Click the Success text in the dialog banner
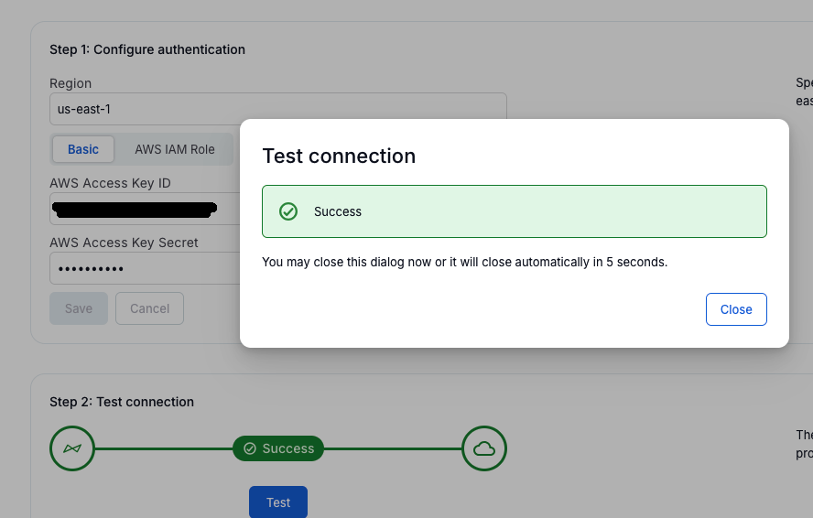This screenshot has height=518, width=813. (x=338, y=211)
